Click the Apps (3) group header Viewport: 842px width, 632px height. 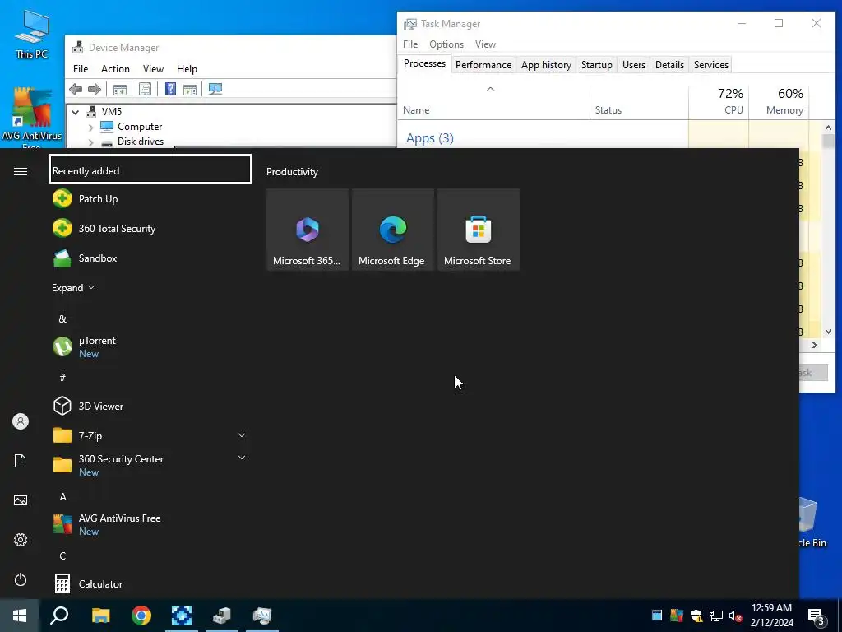tap(429, 138)
